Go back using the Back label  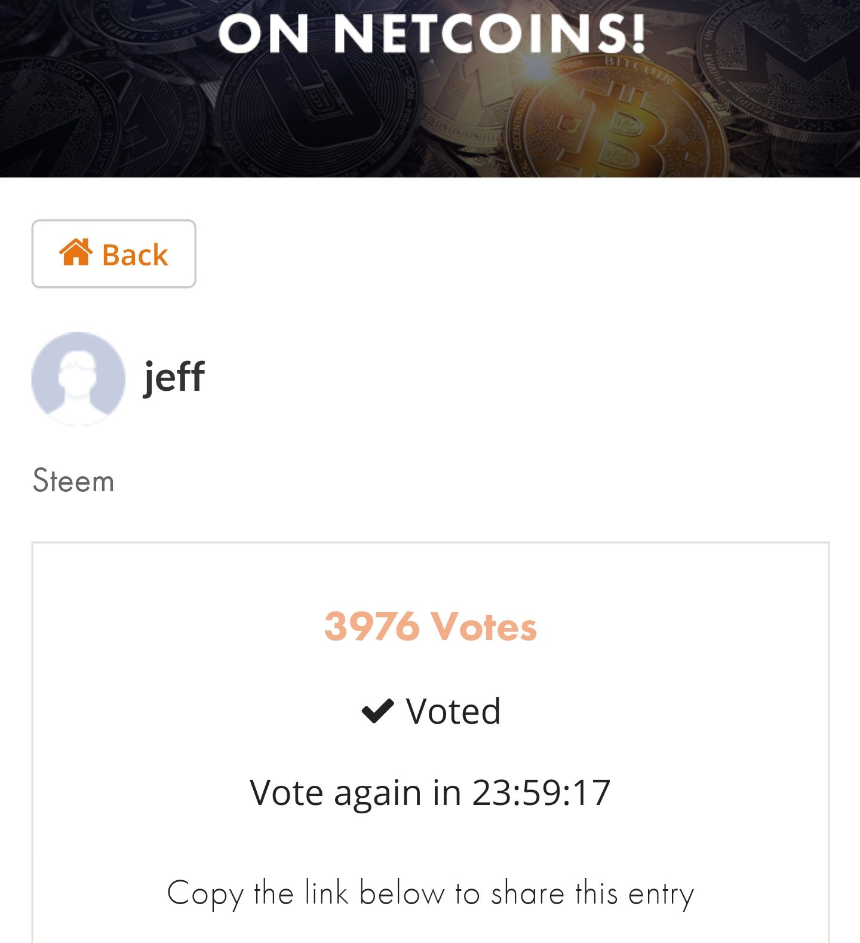[x=135, y=255]
